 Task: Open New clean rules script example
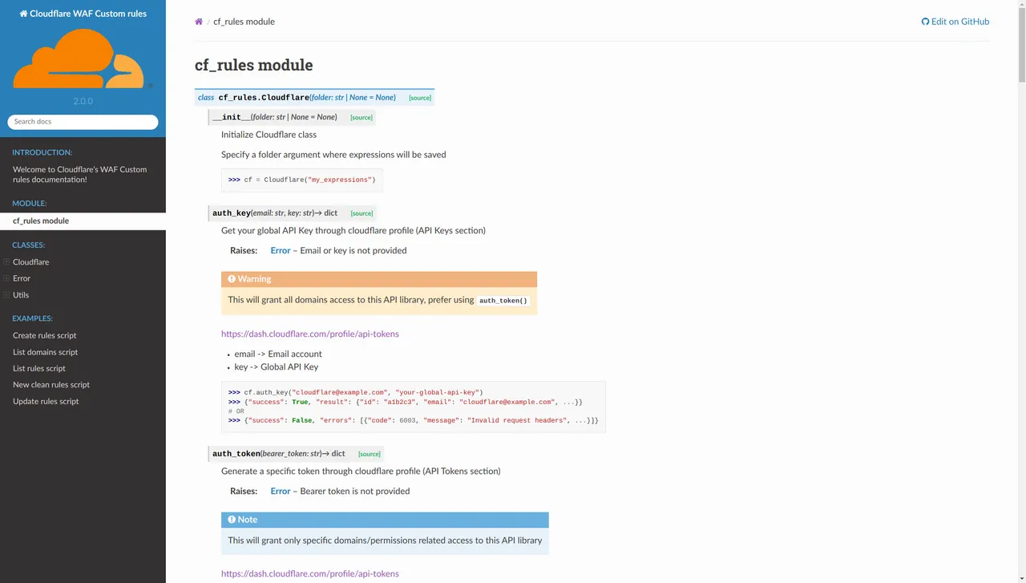(51, 385)
